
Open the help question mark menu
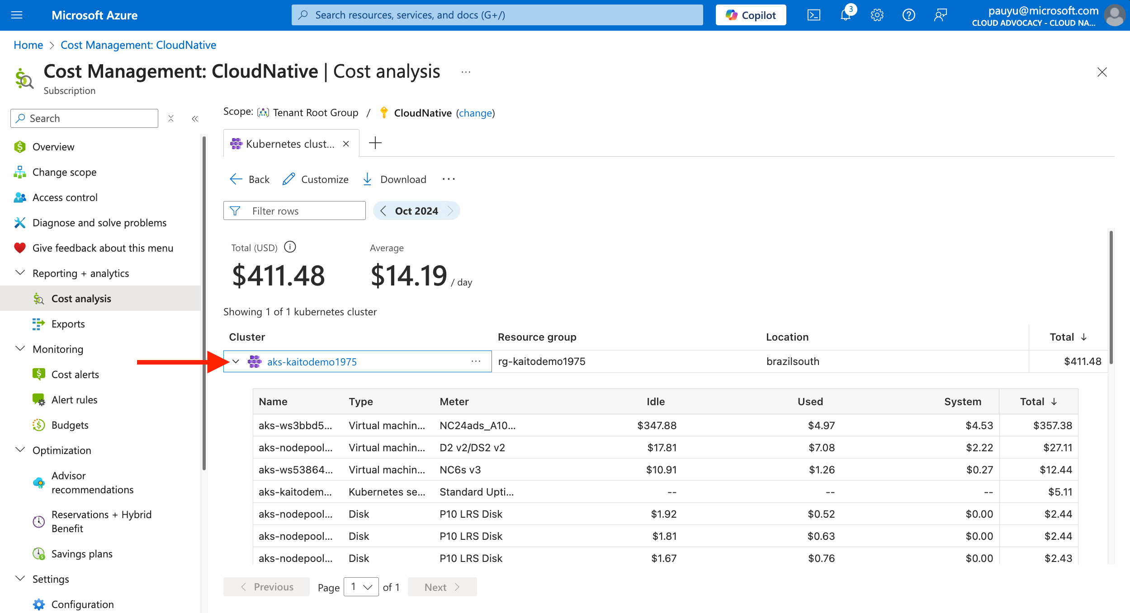point(908,15)
